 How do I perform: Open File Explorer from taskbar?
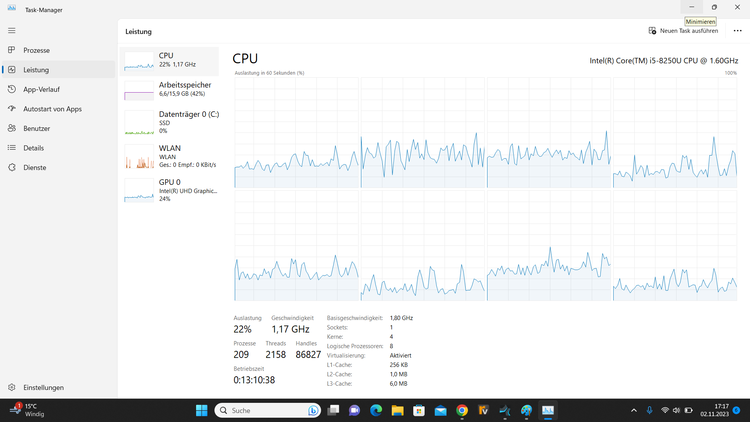click(398, 410)
